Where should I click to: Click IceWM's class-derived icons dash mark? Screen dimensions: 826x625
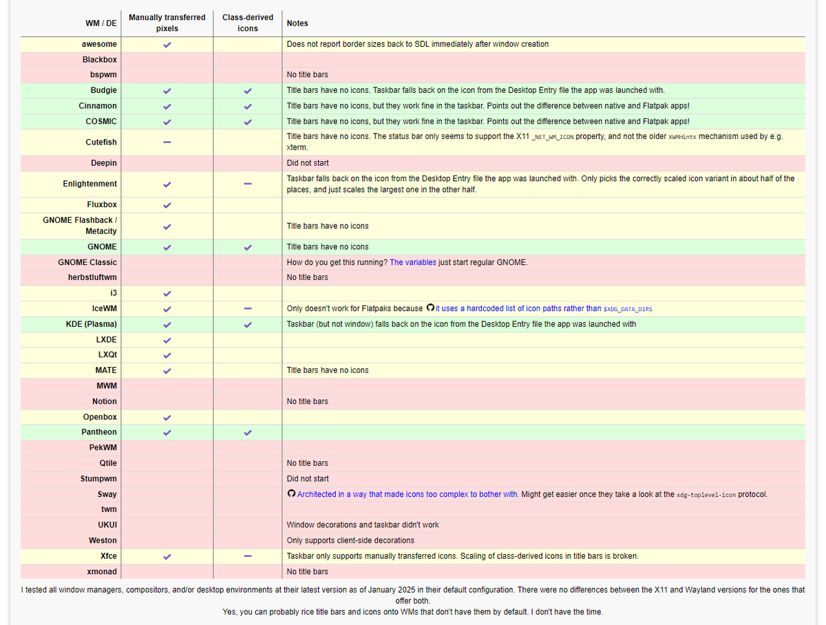click(x=248, y=308)
